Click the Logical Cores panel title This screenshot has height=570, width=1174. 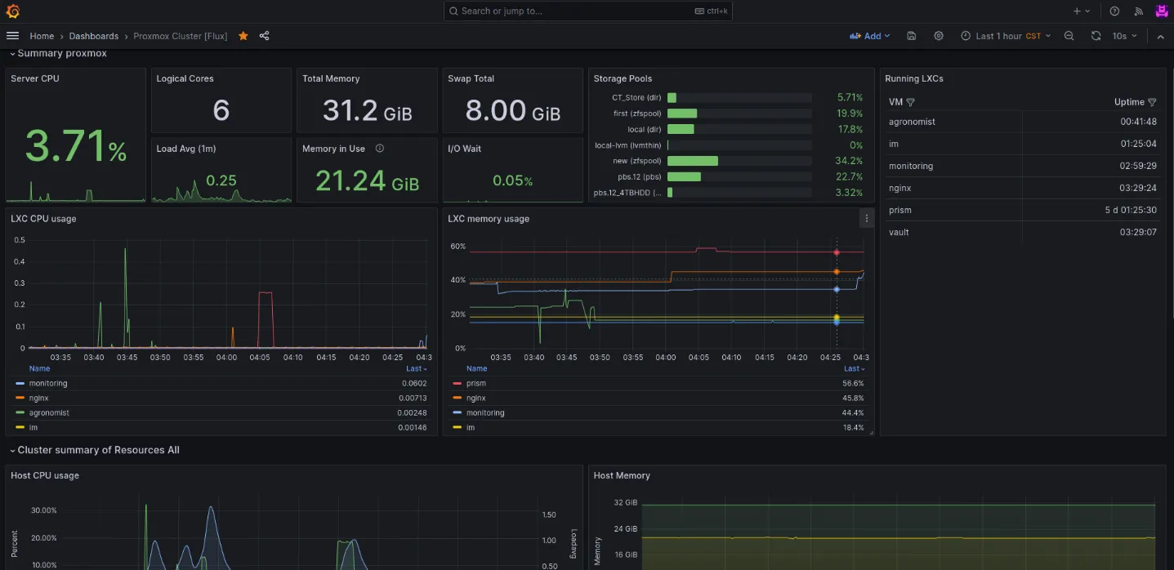(x=185, y=78)
